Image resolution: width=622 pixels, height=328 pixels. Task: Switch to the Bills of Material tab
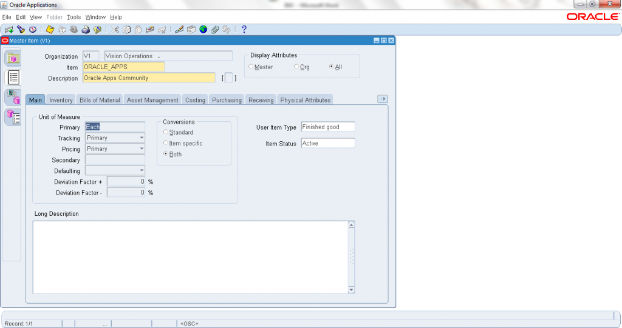[x=100, y=100]
